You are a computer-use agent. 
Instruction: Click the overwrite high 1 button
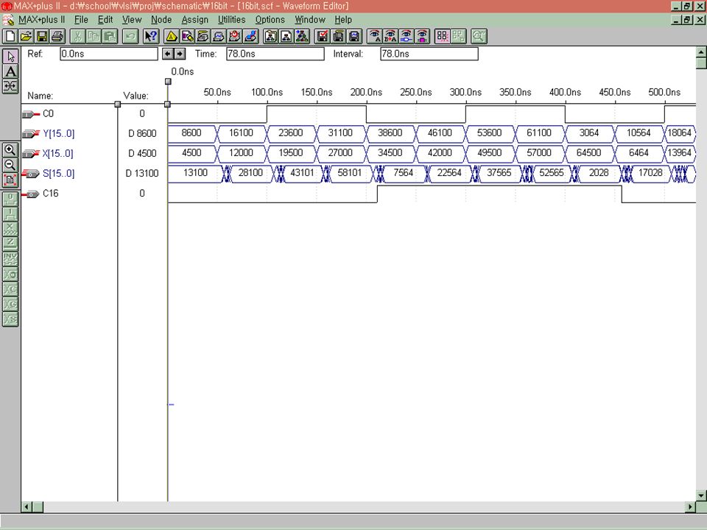[10, 213]
